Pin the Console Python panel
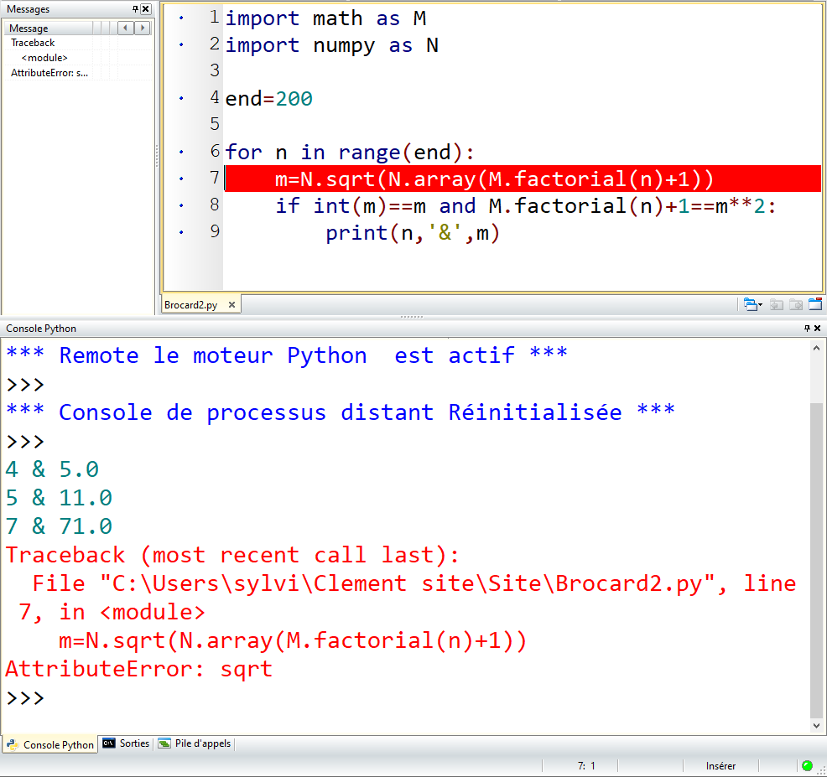The width and height of the screenshot is (827, 777). 806,329
